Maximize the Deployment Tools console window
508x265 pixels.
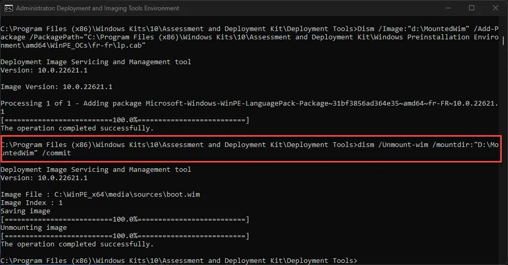472,8
